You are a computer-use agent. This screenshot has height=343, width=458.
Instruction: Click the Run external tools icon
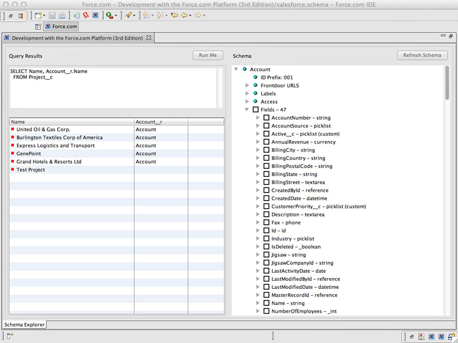[109, 15]
